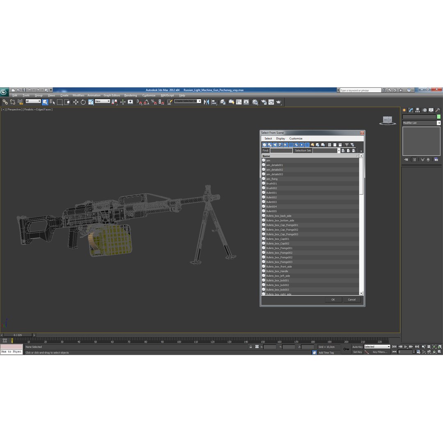Click Select None icon in dialog
Image resolution: width=443 pixels, height=443 pixels.
[x=335, y=145]
